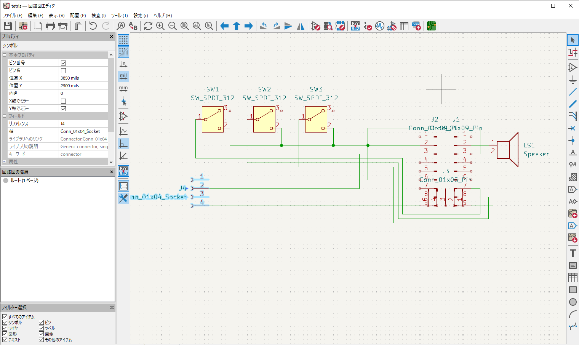This screenshot has width=579, height=345.
Task: Open the symbol editor
Action: (316, 26)
